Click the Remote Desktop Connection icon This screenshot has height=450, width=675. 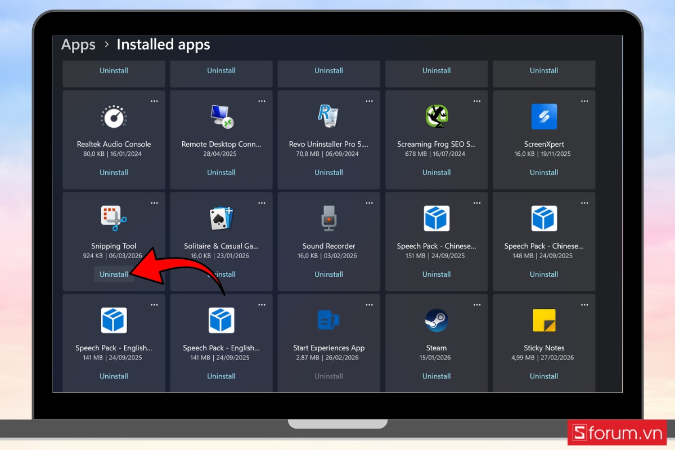point(221,116)
